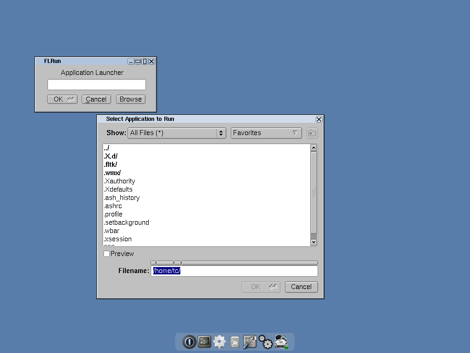Choose the .ash_history file entry
The height and width of the screenshot is (353, 470).
point(122,198)
